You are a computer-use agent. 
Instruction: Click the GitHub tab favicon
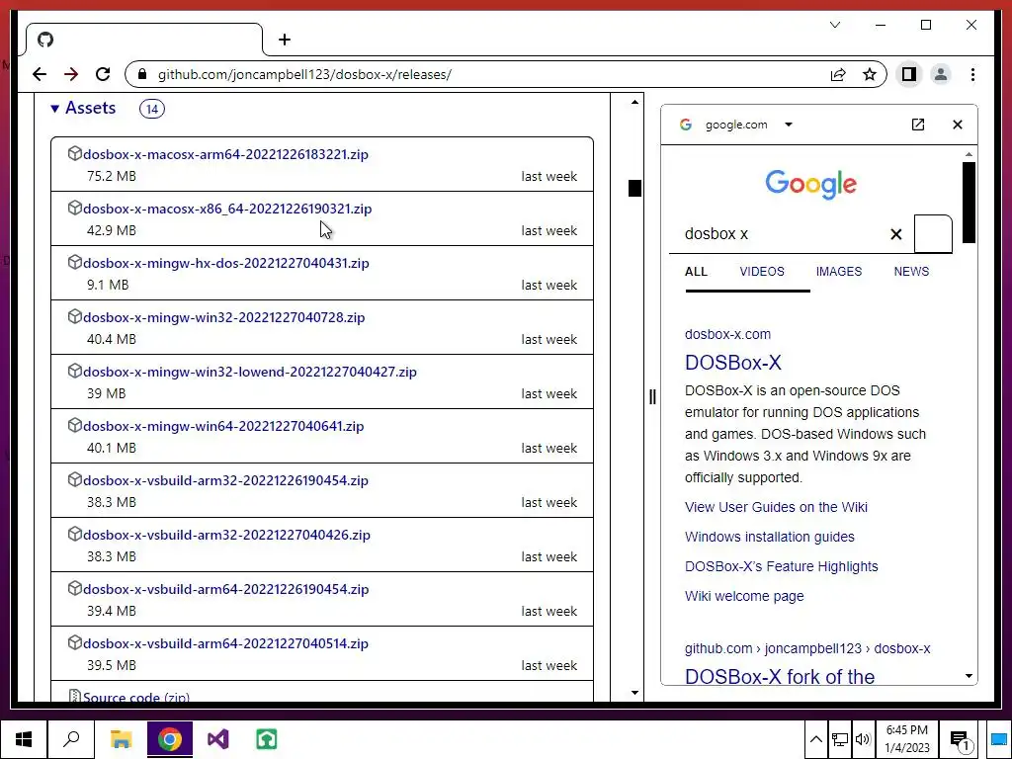pos(45,40)
